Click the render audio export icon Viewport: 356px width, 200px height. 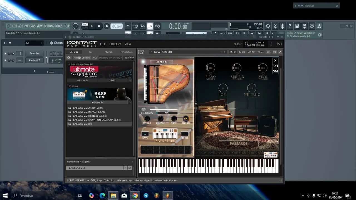[305, 26]
